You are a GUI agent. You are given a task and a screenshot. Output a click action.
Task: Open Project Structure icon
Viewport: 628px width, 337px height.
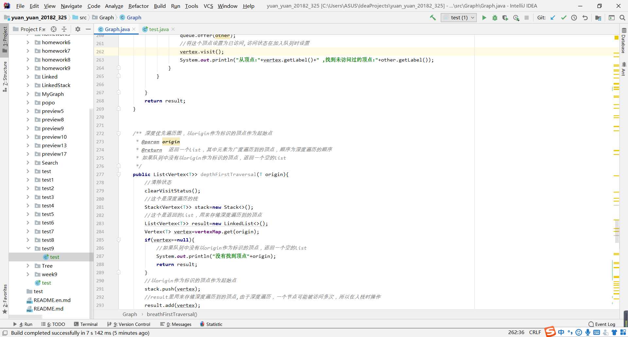click(598, 18)
